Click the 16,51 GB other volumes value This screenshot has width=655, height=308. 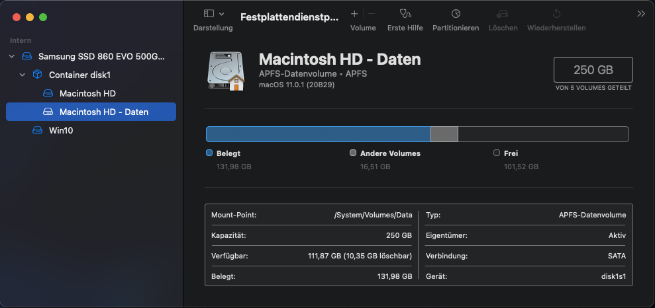[375, 167]
